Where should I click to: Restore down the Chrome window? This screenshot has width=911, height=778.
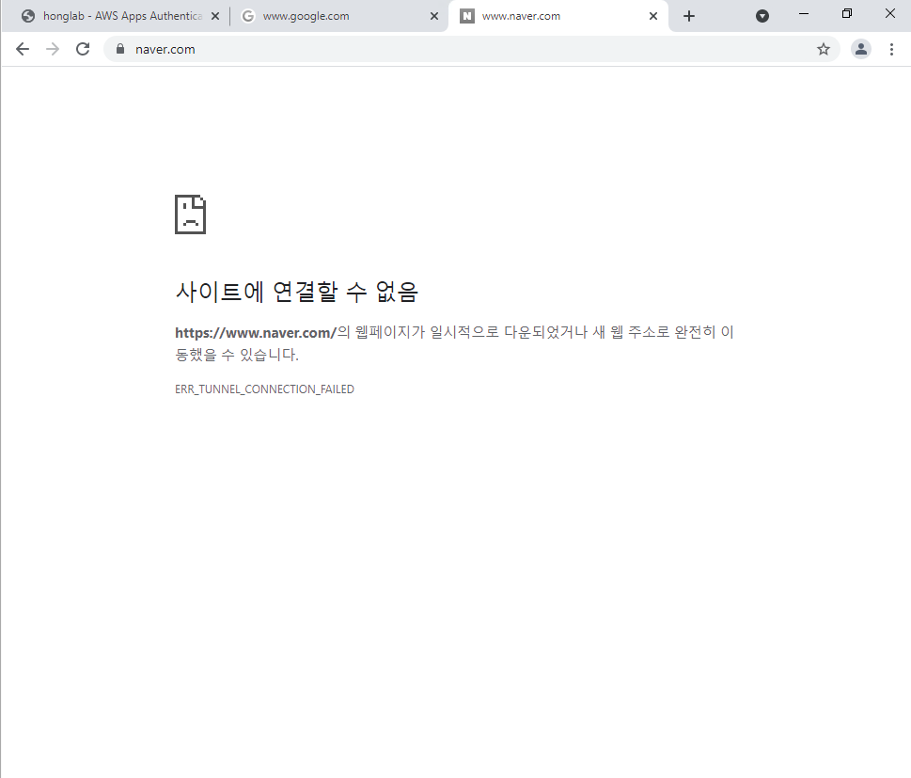pyautogui.click(x=846, y=13)
